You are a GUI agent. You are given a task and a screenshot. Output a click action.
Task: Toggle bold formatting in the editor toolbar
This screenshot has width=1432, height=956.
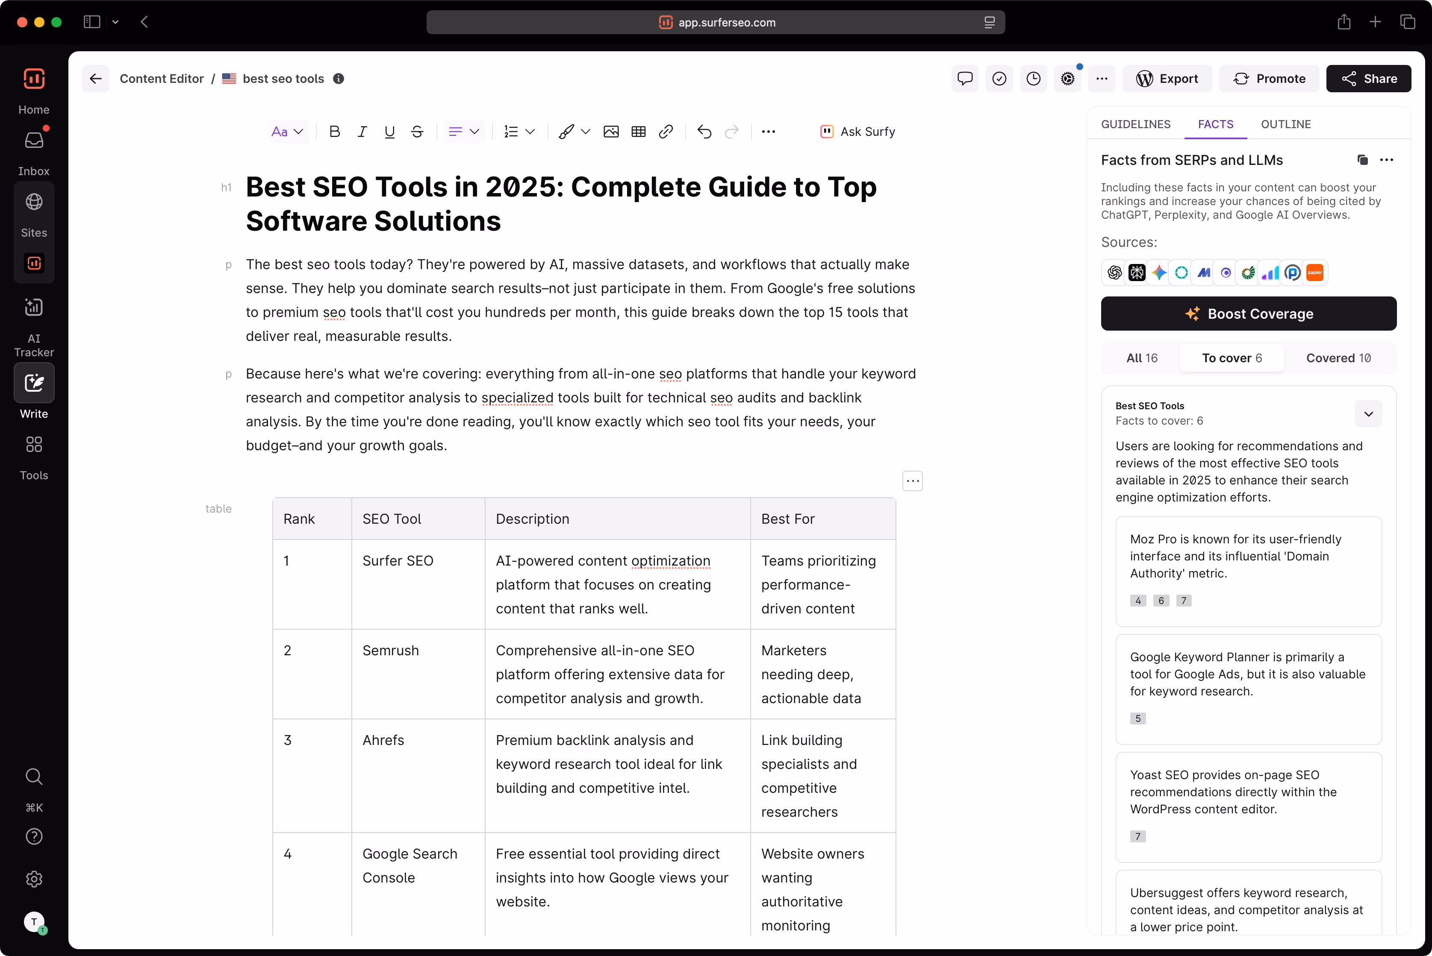(334, 132)
